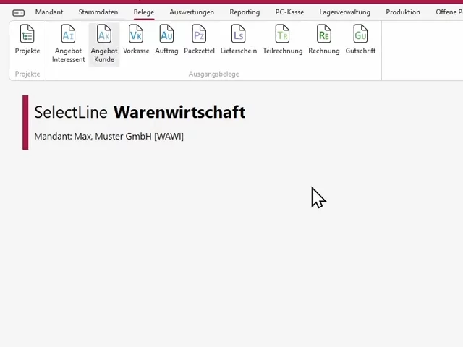Open the Lagerverwaltung tab
Image resolution: width=463 pixels, height=347 pixels.
point(344,12)
